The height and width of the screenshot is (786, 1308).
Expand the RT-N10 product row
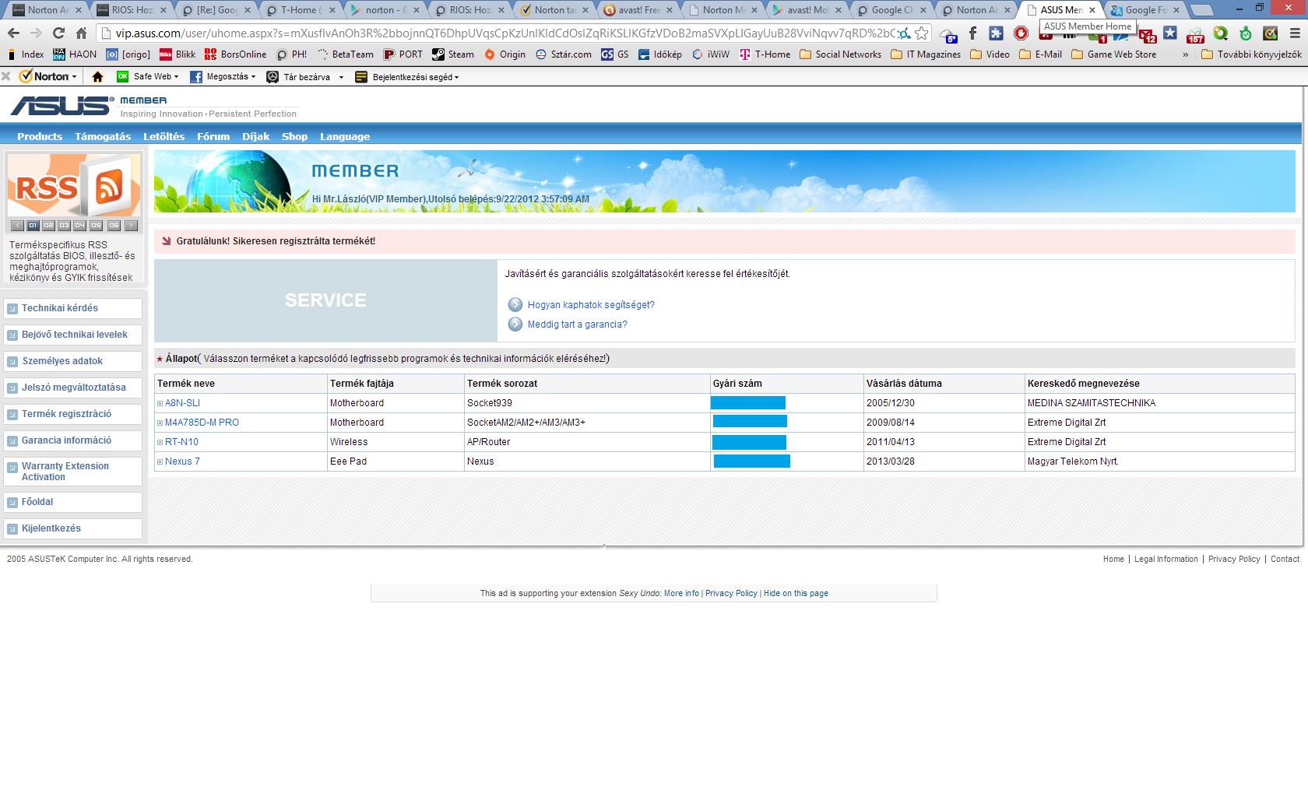click(160, 442)
